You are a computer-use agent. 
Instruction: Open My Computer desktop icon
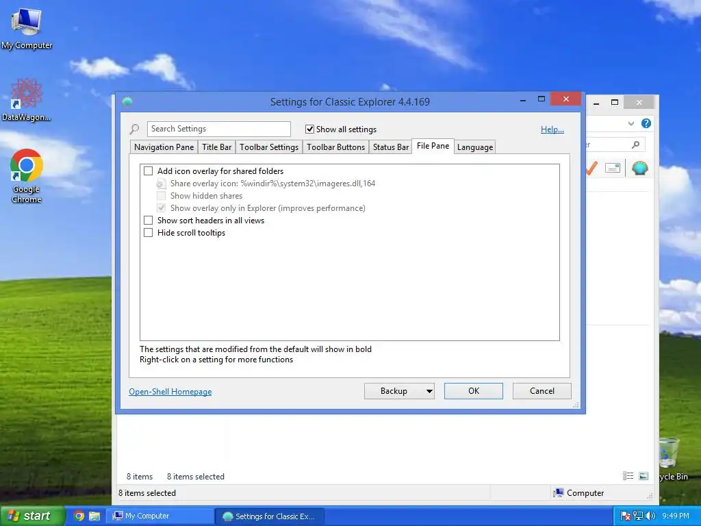26,27
